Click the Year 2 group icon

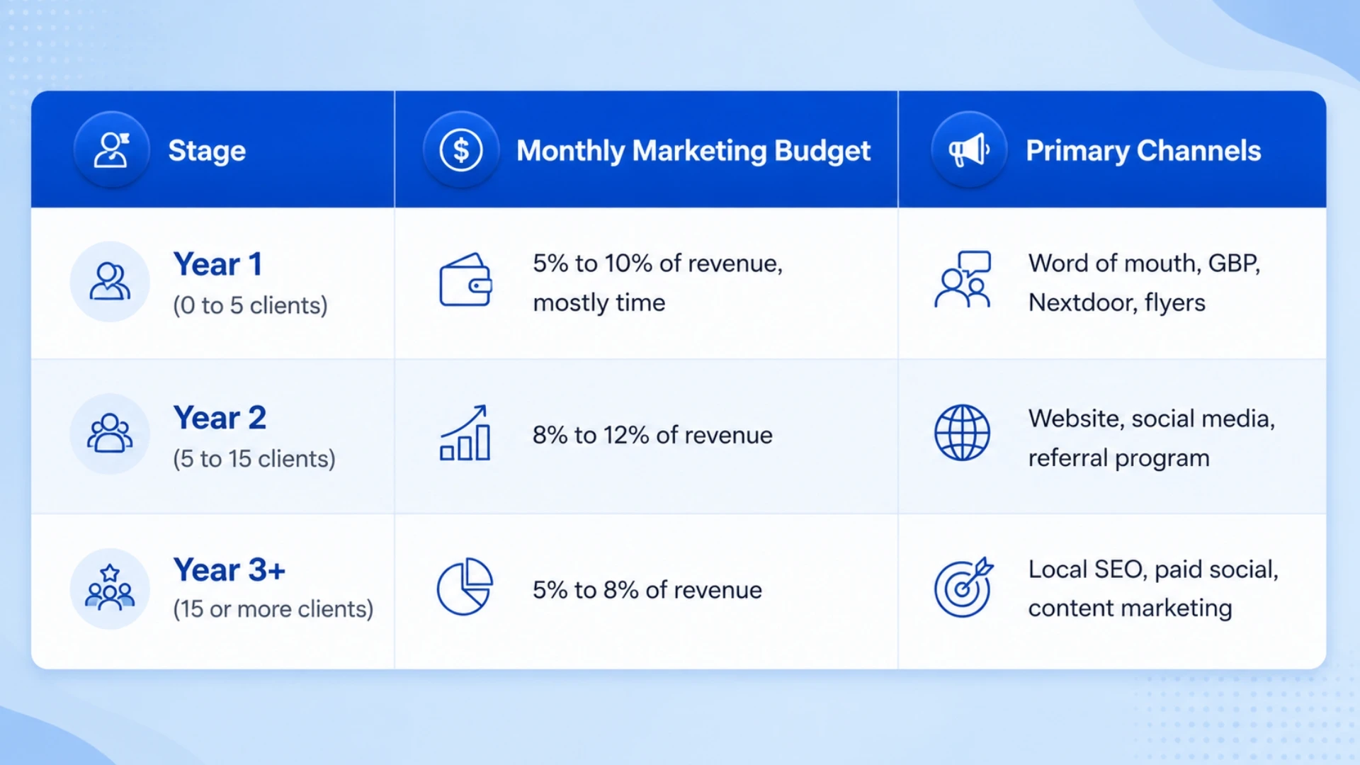click(110, 433)
